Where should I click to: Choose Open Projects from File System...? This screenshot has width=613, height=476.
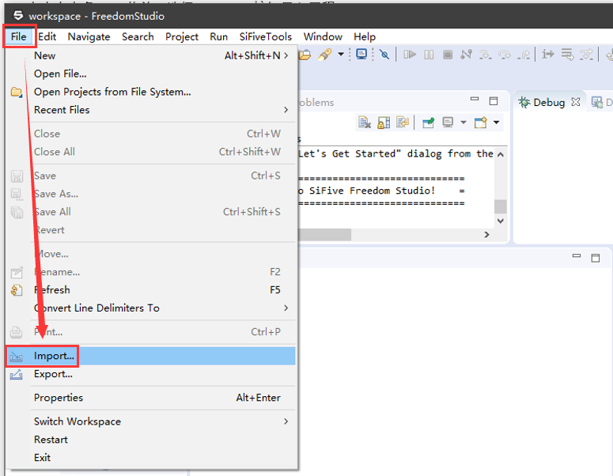click(150, 92)
